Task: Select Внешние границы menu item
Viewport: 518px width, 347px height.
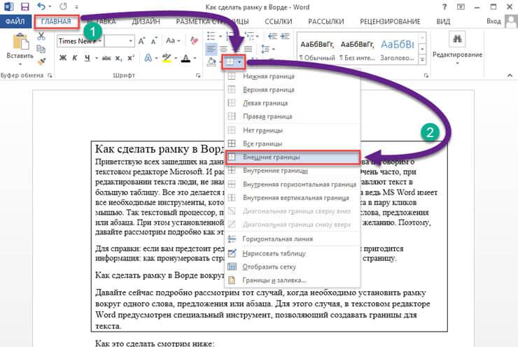Action: 293,157
